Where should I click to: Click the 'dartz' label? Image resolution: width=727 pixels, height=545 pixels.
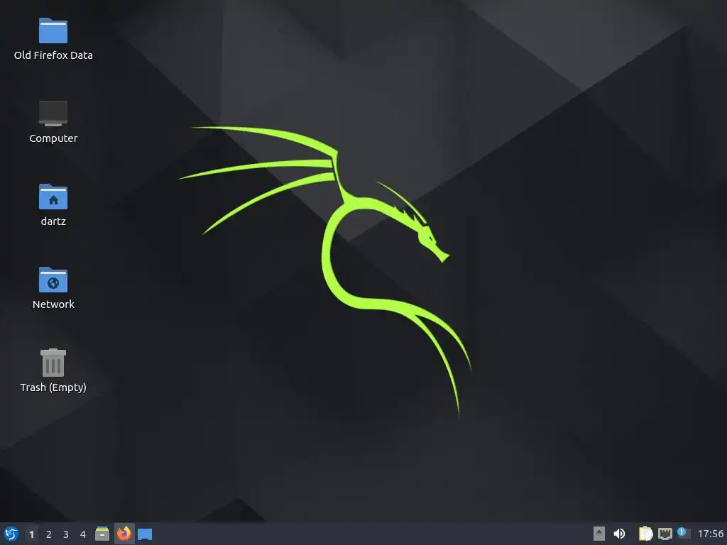pyautogui.click(x=53, y=221)
